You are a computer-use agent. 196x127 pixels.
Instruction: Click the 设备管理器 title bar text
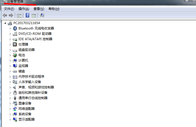[15, 2]
